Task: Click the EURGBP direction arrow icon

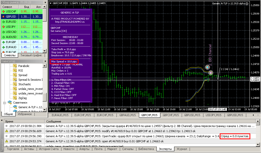Action: [3, 42]
